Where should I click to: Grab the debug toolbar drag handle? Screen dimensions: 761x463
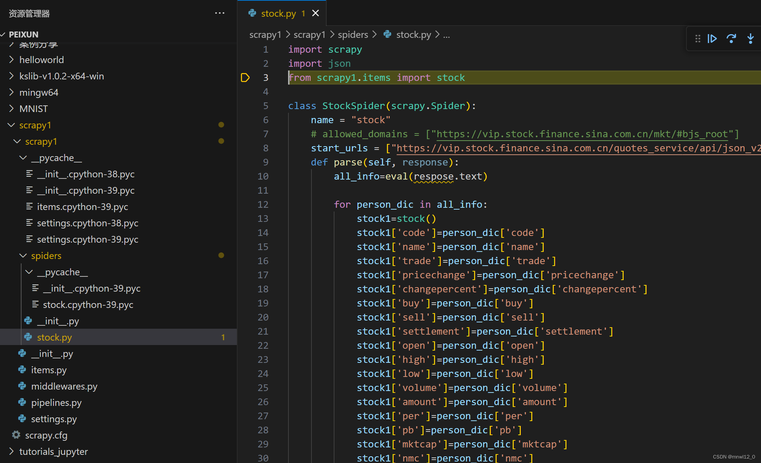click(x=698, y=39)
